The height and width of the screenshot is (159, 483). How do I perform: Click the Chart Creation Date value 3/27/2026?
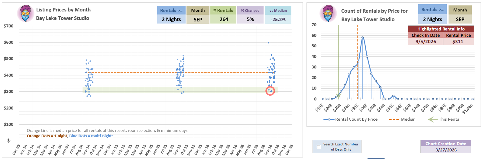coord(446,150)
